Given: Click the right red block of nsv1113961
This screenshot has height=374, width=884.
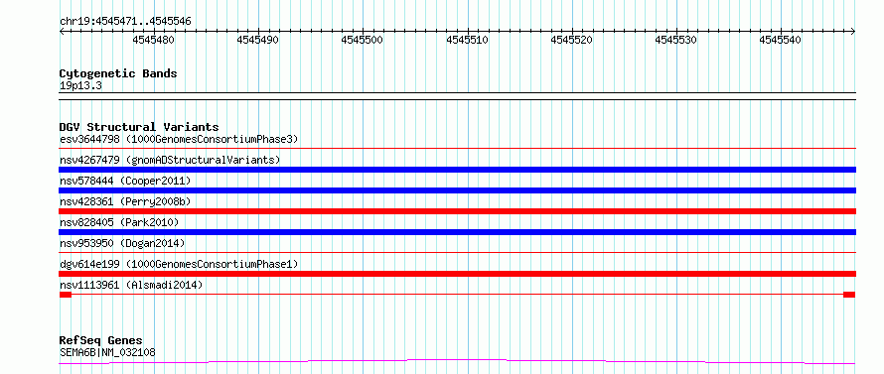Looking at the screenshot, I should coord(849,295).
